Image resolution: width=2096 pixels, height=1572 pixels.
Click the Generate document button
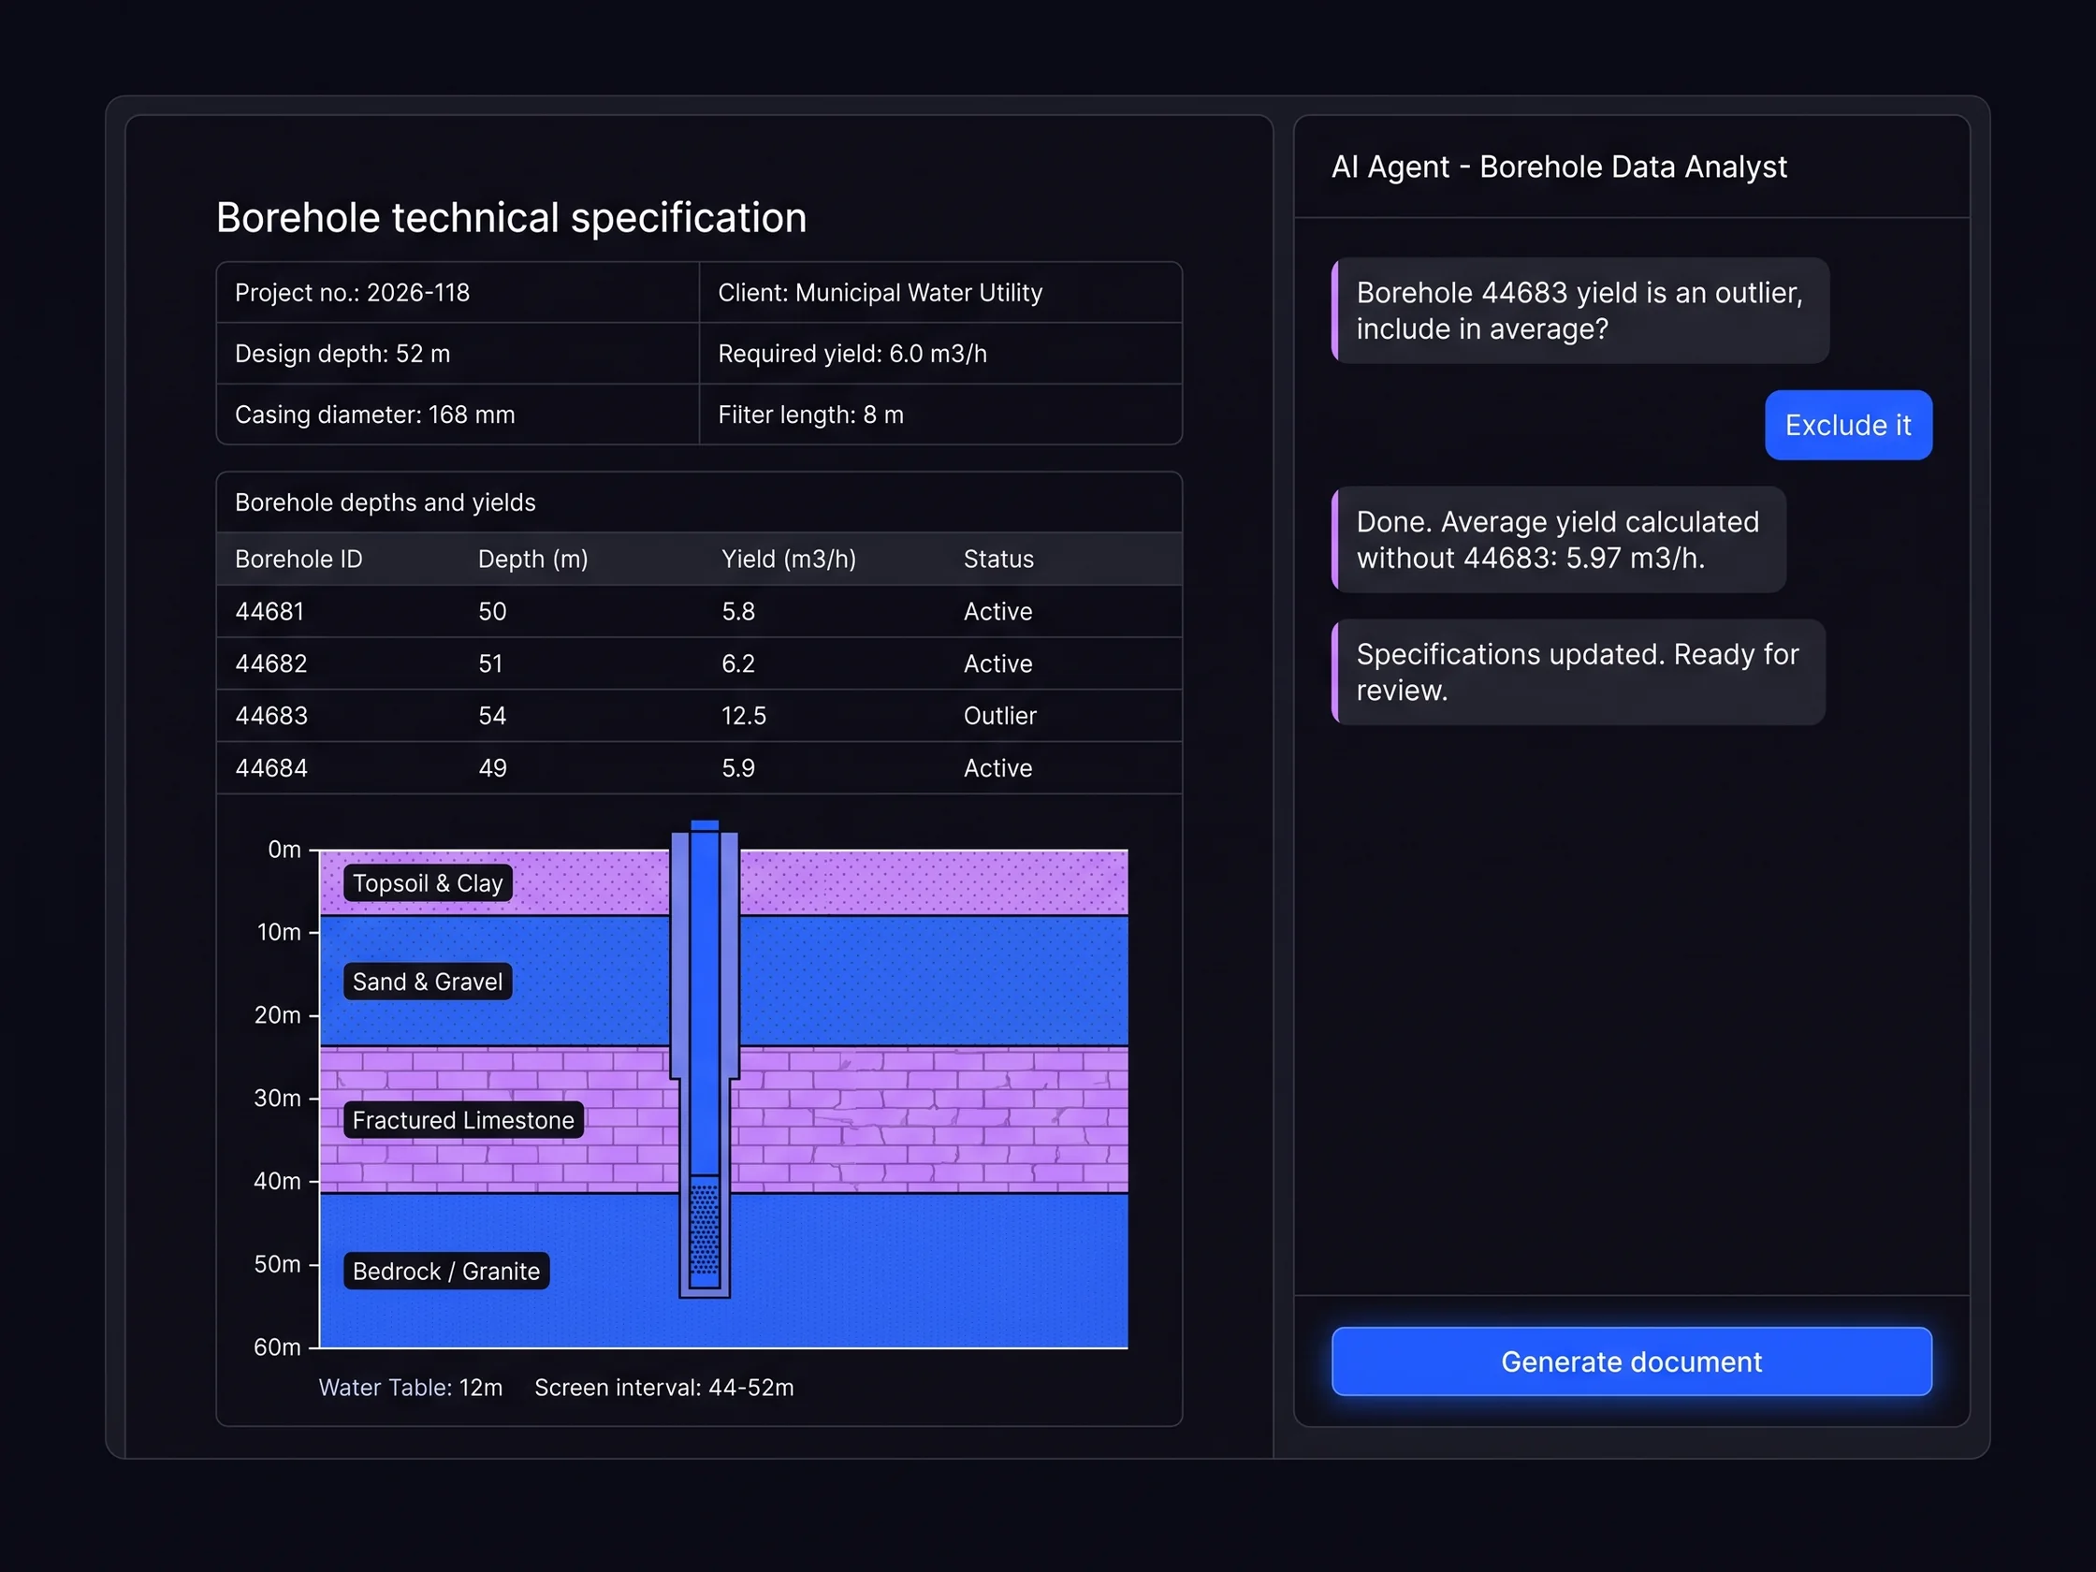pyautogui.click(x=1631, y=1361)
